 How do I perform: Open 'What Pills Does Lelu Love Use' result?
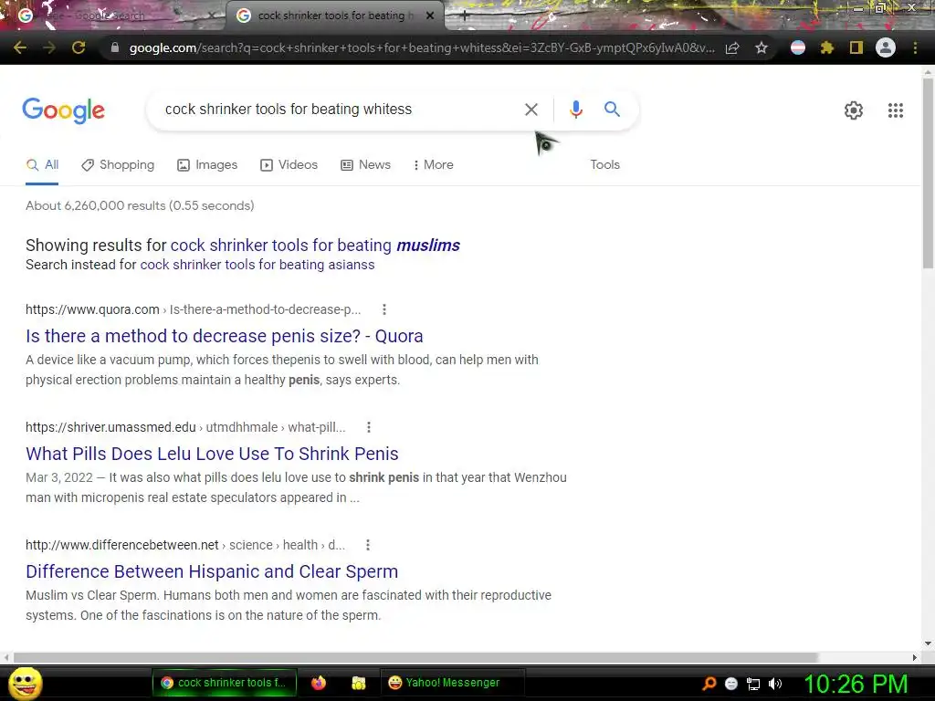212,454
